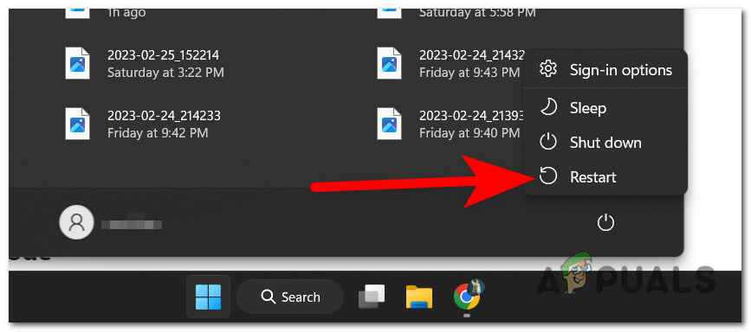Click the Shut down power icon

[x=548, y=142]
